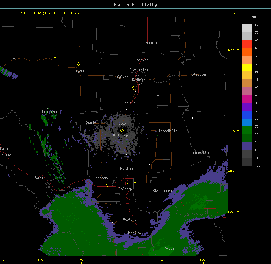Select the Airdrie label
The width and height of the screenshot is (271, 264).
pos(127,168)
